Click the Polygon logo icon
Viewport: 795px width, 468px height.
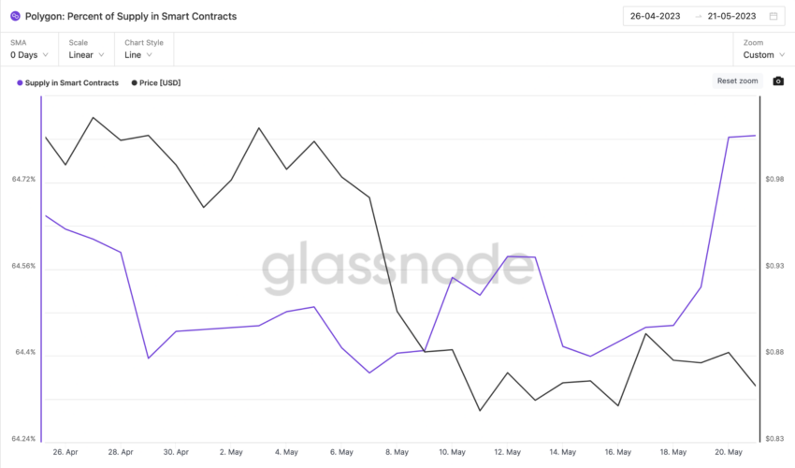(15, 16)
